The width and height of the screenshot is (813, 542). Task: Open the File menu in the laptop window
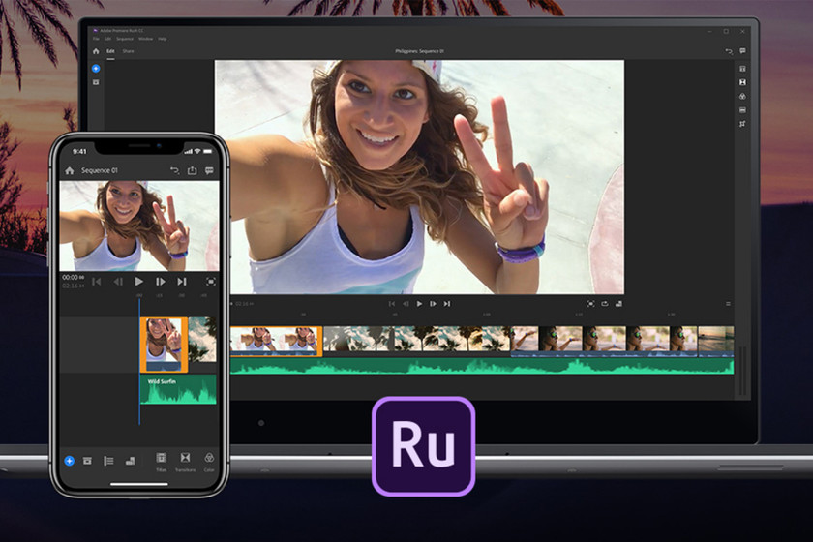(96, 39)
